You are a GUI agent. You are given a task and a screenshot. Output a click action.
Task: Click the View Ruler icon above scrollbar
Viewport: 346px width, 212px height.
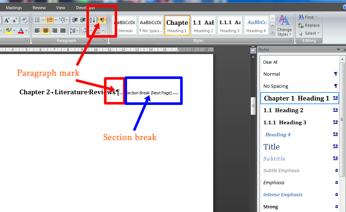pos(253,50)
